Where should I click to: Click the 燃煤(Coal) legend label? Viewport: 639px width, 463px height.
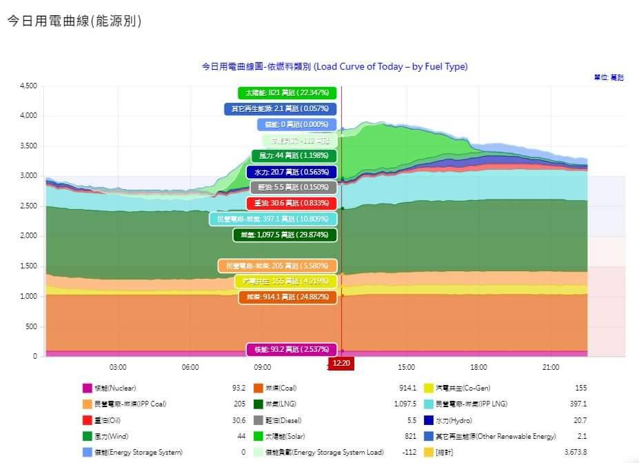click(281, 388)
